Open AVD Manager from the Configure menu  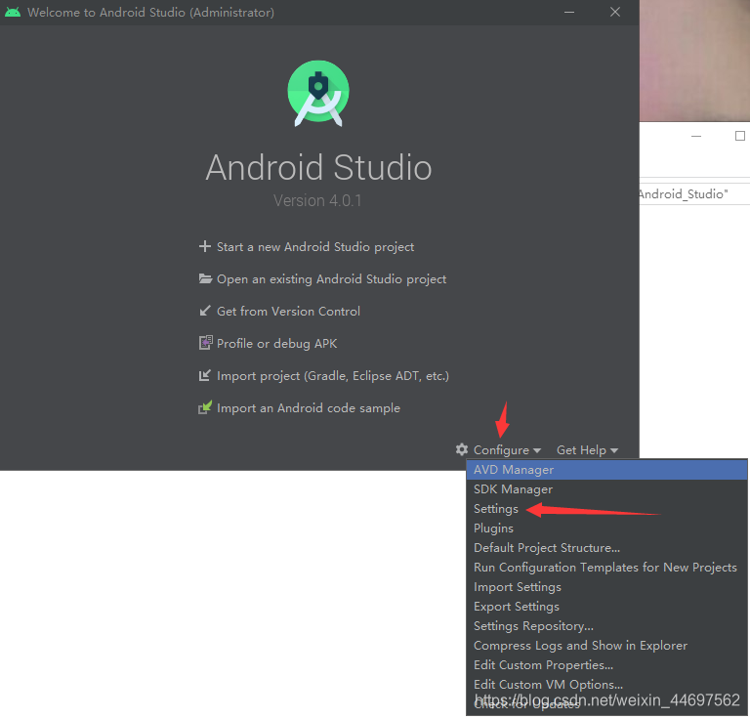pos(606,470)
